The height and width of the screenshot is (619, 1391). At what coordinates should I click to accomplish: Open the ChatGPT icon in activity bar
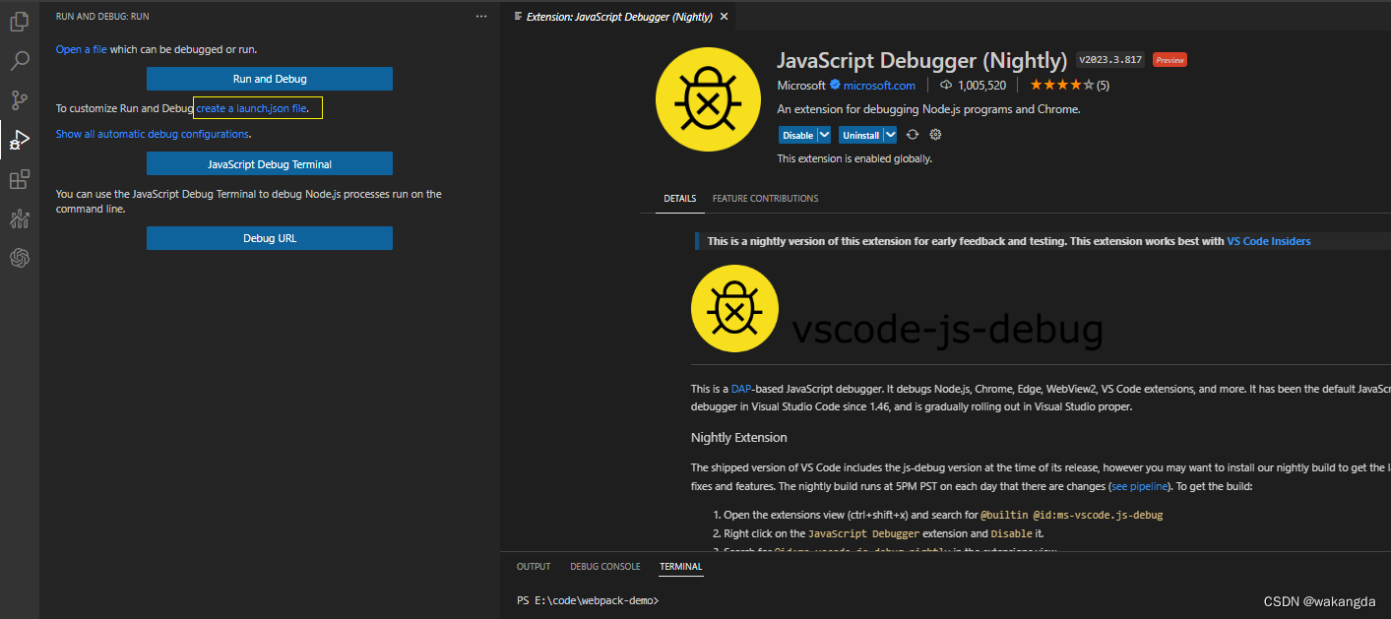19,258
